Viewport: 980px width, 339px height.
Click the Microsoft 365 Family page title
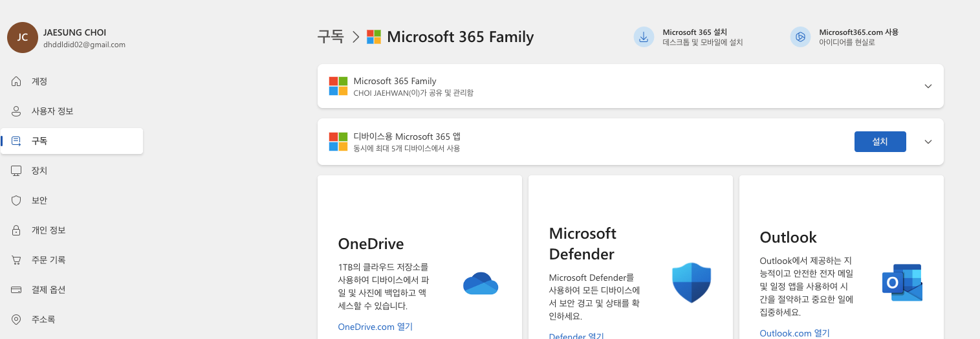pos(461,37)
